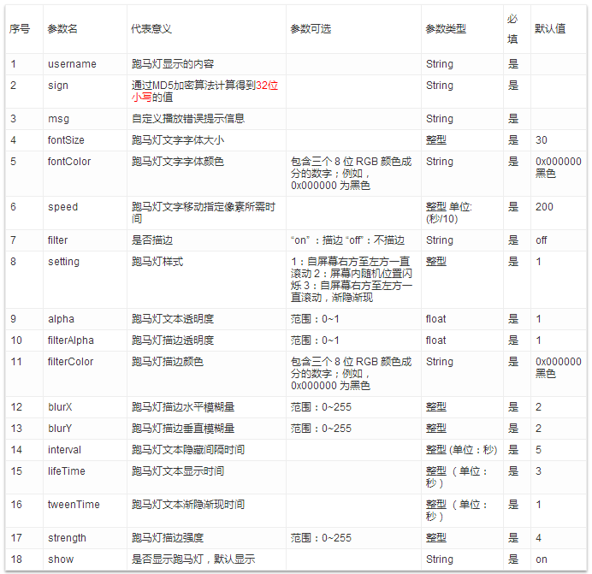Click the 参数名 column header
The image size is (592, 574).
tap(62, 29)
